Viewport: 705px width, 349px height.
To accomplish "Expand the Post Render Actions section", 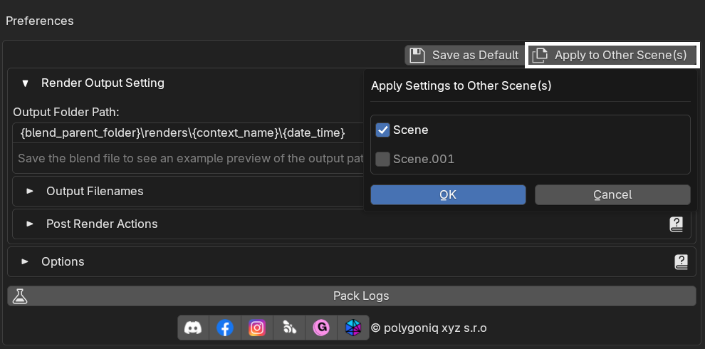I will point(30,224).
